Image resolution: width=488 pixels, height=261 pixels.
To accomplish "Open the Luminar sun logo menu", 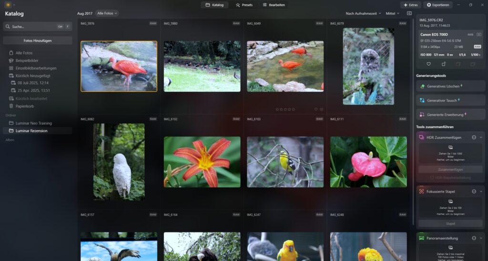I will pos(8,5).
